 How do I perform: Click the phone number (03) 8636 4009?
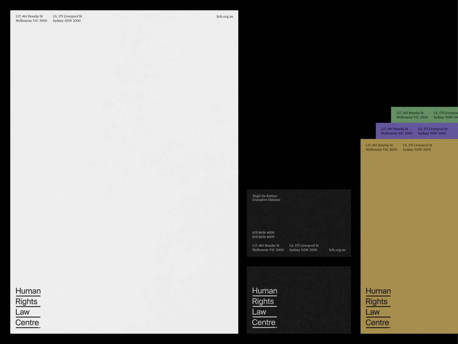pos(263,237)
